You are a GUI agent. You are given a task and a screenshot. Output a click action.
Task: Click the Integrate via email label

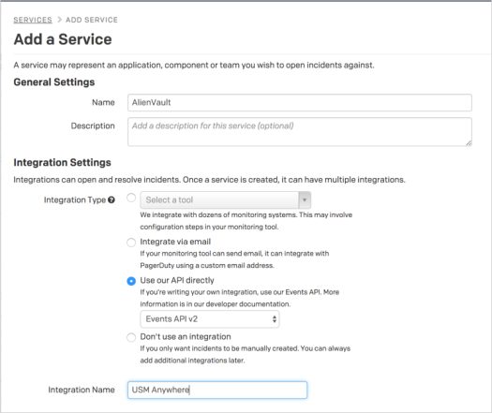tap(175, 242)
